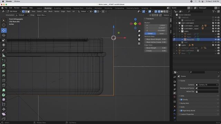This screenshot has height=124, width=221.
Task: Select the Edge Slide tool
Action: coord(4,104)
